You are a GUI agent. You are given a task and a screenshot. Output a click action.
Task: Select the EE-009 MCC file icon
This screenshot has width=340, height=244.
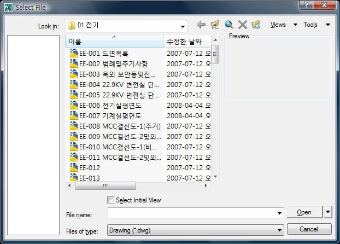(74, 137)
